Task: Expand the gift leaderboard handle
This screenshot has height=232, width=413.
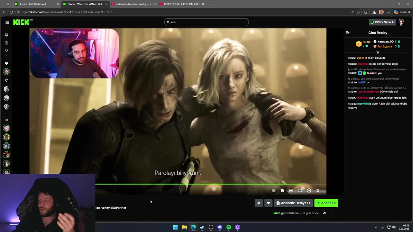Action: [x=378, y=52]
